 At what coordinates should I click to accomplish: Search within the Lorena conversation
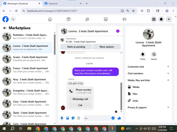click(154, 54)
